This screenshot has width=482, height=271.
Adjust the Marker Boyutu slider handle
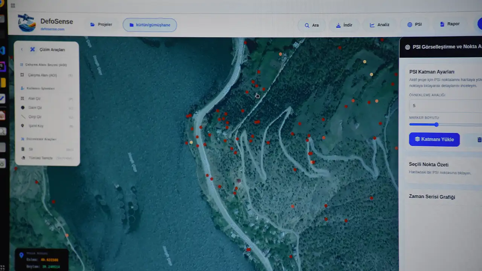click(436, 125)
